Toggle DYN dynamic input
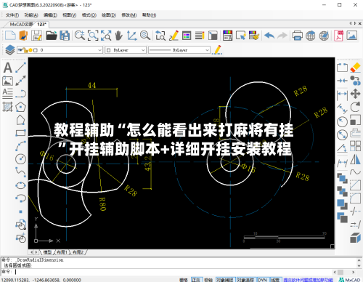Image resolution: width=363 pixels, height=282 pixels. click(x=262, y=280)
